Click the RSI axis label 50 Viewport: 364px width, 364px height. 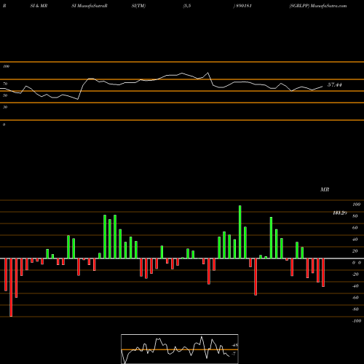[x=5, y=95]
